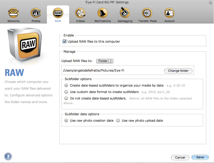Select Do not create date-based subfolders
Screen dimensions: 214x163
[66, 98]
